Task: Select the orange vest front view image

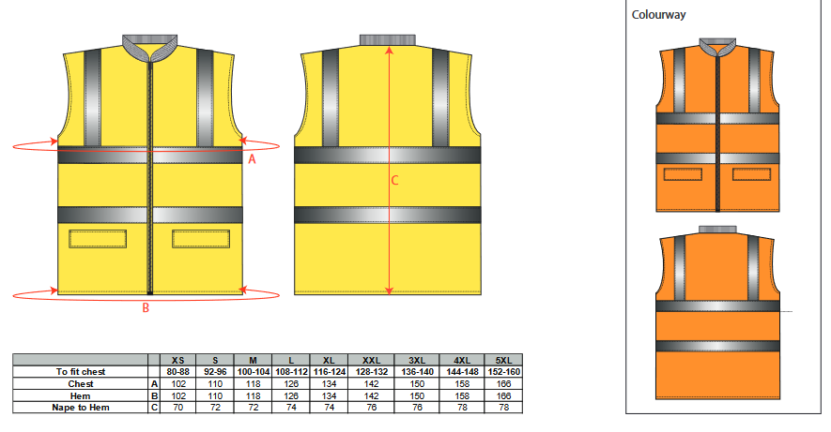Action: click(x=717, y=125)
